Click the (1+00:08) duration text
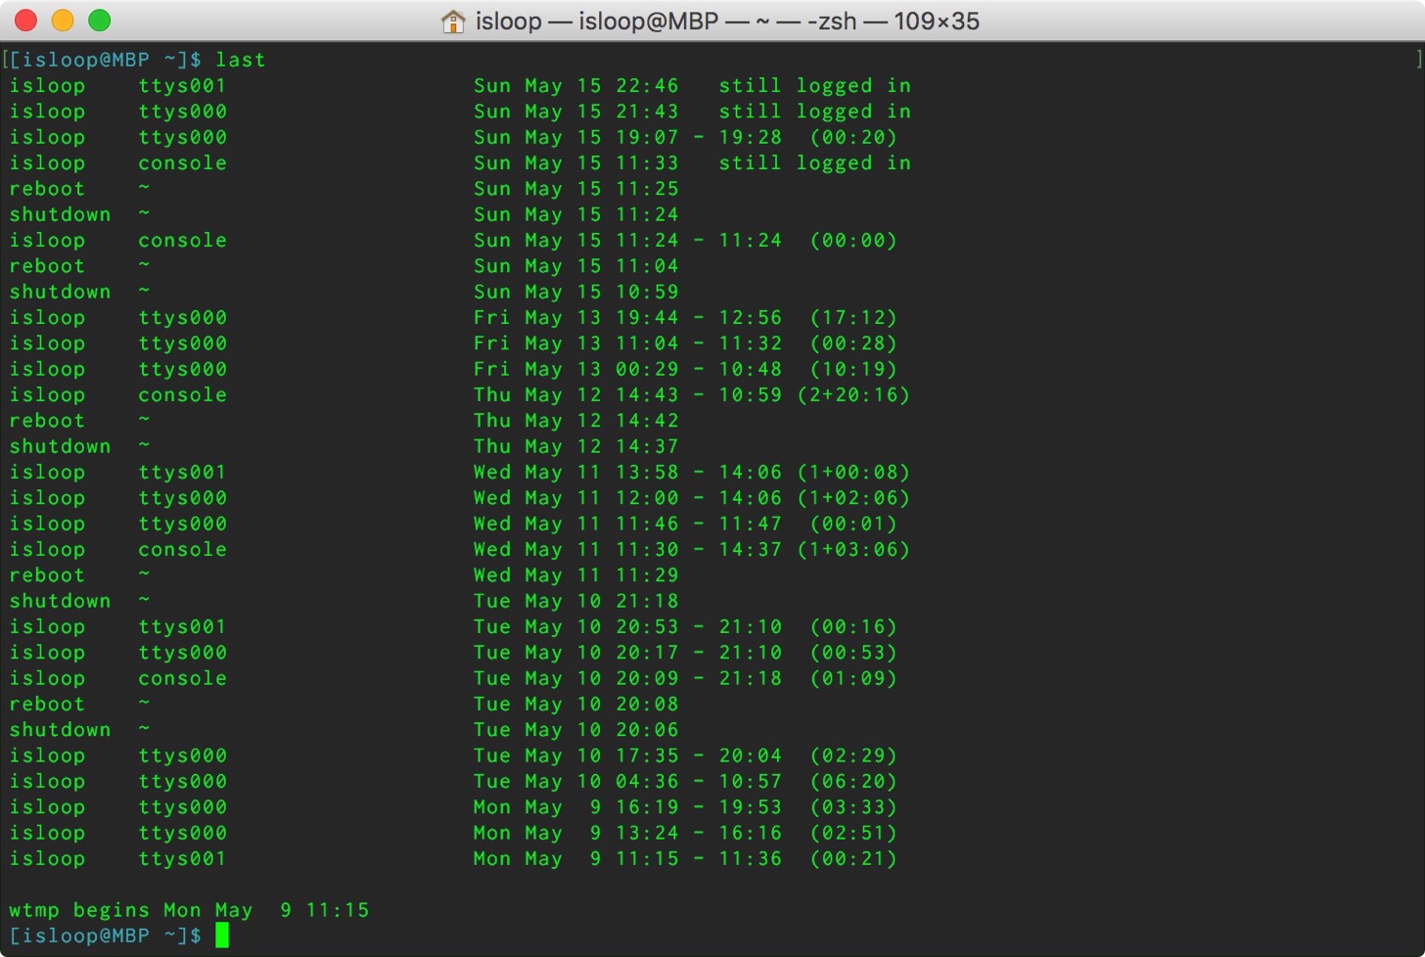This screenshot has width=1425, height=957. pyautogui.click(x=853, y=473)
